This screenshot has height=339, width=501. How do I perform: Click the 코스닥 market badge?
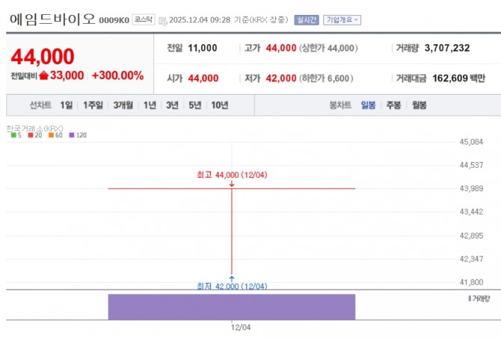point(143,19)
